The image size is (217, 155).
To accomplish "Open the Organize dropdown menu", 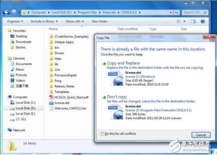I will [x=15, y=21].
